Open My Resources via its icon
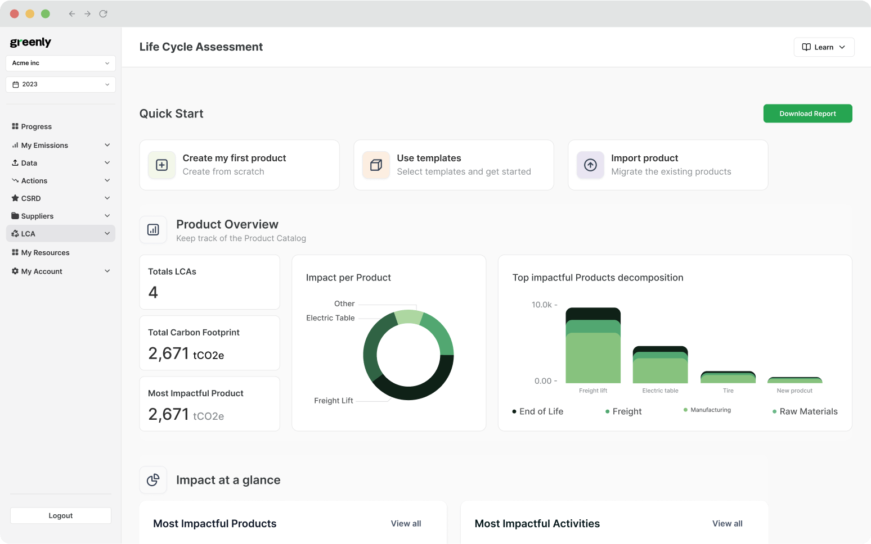This screenshot has height=544, width=871. coord(15,252)
